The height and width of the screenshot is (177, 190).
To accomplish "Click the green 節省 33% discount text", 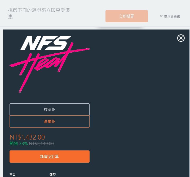I will click(19, 144).
